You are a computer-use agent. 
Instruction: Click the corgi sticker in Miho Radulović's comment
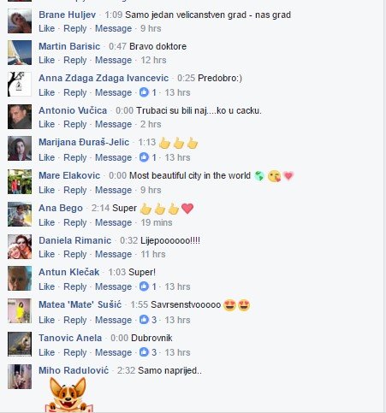click(68, 395)
